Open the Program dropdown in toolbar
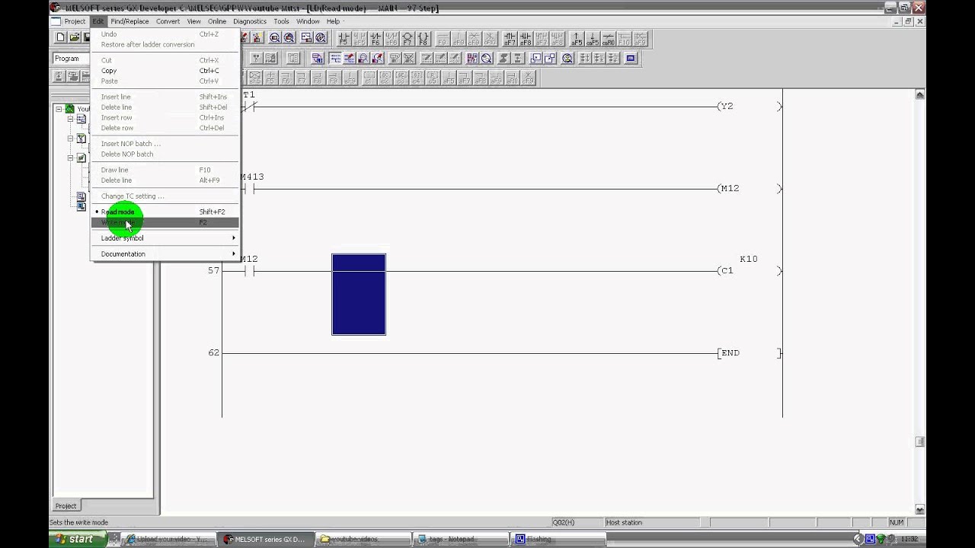The image size is (975, 548). [x=72, y=59]
